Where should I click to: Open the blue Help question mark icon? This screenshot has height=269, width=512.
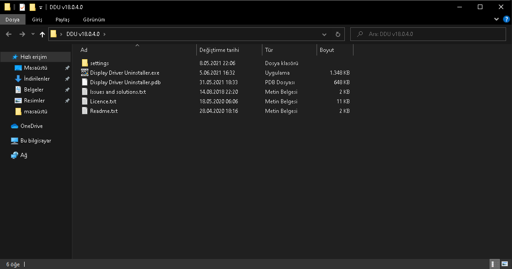pos(506,20)
